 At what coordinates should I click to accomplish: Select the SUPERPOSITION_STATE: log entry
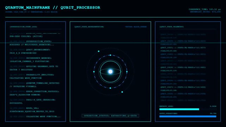39,41
